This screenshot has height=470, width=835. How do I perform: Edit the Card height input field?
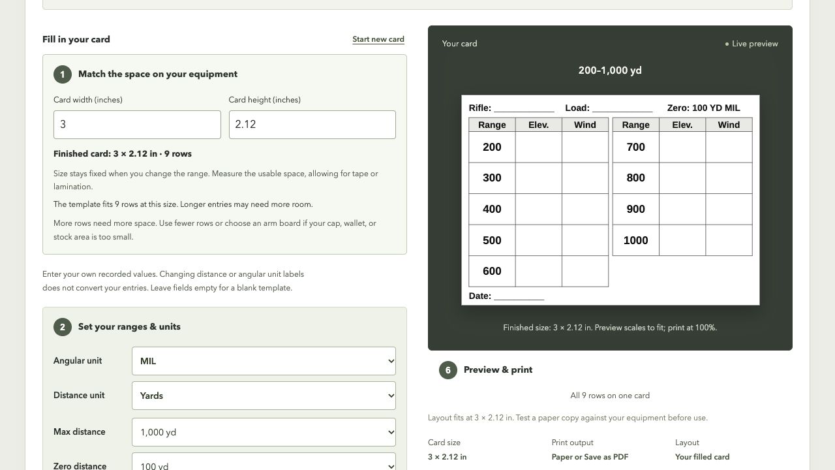[x=312, y=125]
